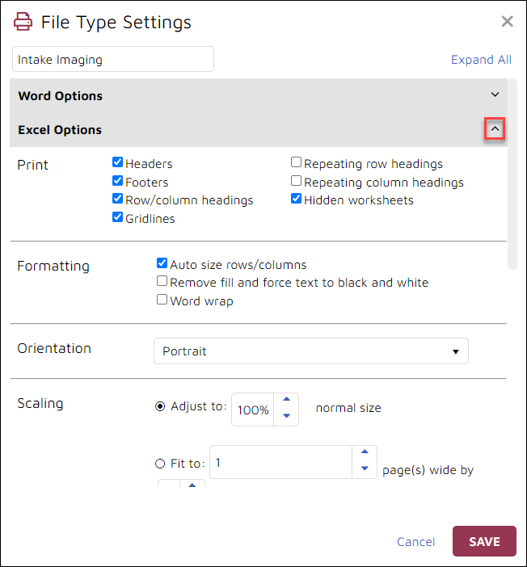
Task: Uncheck the Headers checkbox
Action: (x=118, y=162)
